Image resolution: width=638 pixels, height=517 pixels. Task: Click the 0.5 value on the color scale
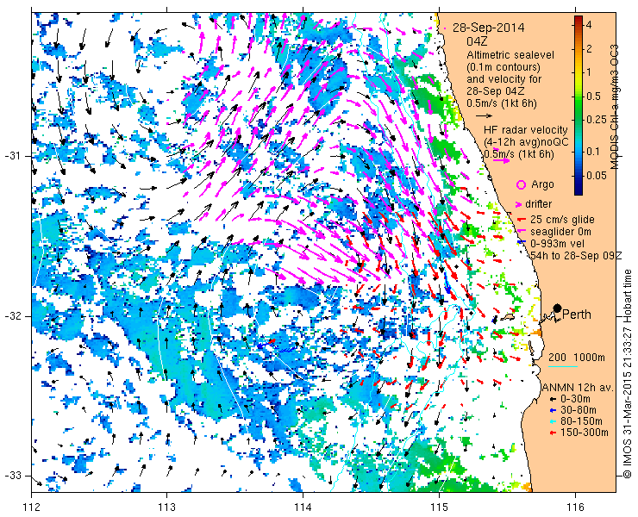click(593, 97)
